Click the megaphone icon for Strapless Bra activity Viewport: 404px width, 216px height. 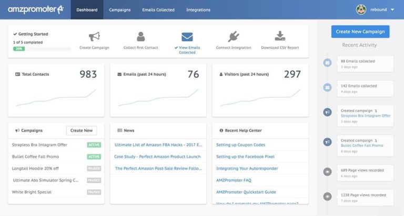click(328, 112)
